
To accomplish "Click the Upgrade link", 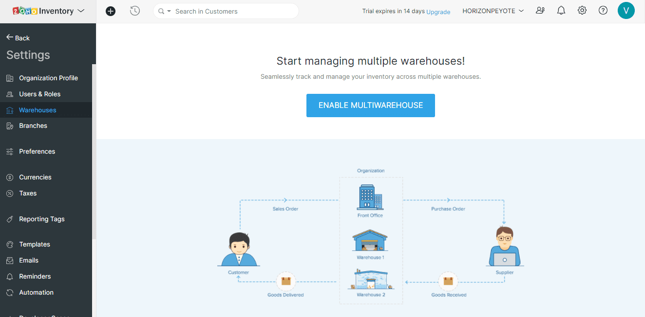I will tap(438, 12).
